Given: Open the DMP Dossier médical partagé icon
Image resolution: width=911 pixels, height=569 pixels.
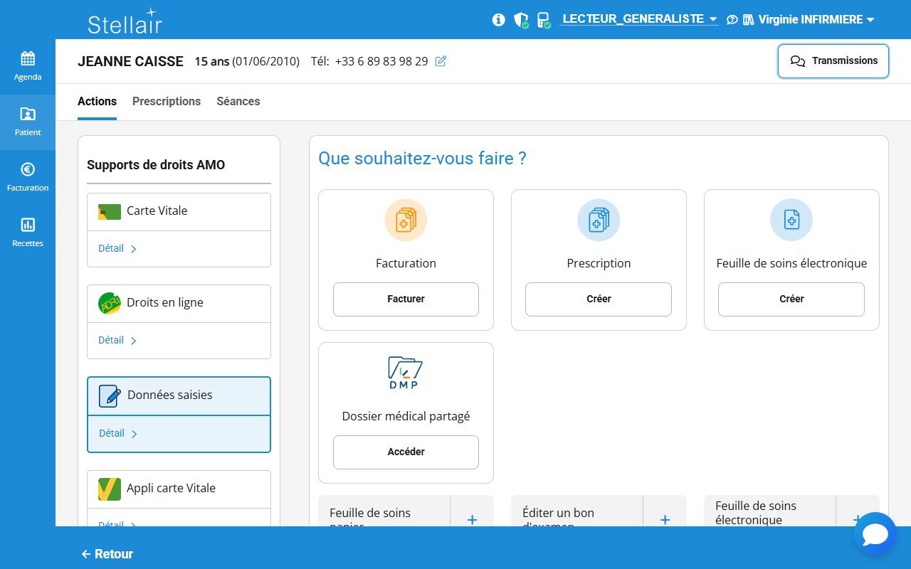Looking at the screenshot, I should point(405,373).
